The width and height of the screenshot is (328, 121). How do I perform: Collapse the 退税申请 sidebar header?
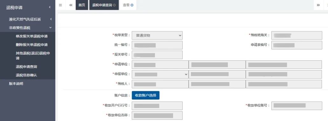click(28, 8)
